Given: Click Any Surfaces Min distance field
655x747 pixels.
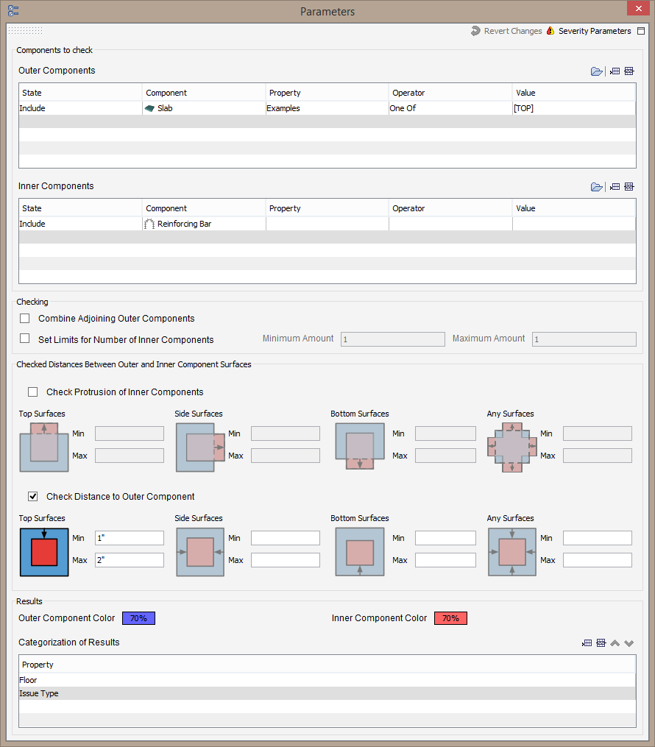Looking at the screenshot, I should pos(598,538).
